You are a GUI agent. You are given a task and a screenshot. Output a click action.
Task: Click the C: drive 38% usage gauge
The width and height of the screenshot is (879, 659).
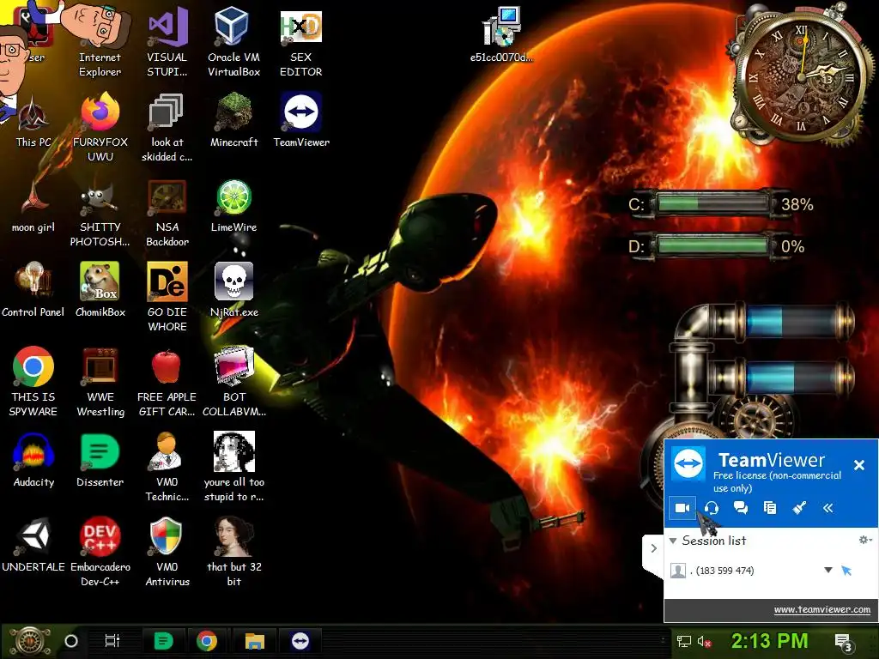click(721, 204)
